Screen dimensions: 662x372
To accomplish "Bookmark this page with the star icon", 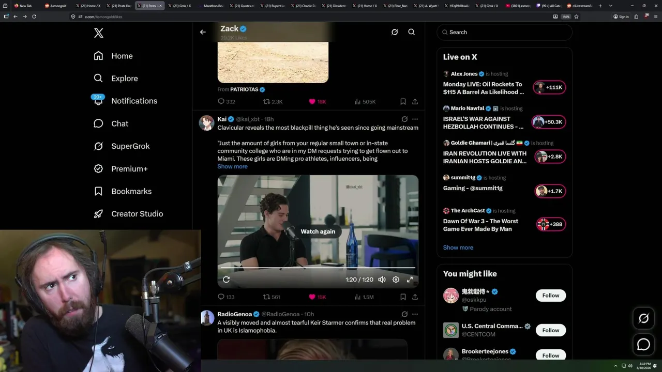I will 576,17.
